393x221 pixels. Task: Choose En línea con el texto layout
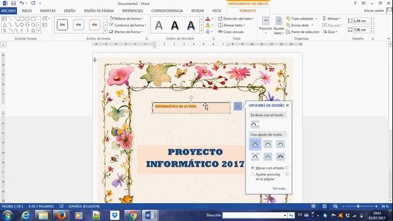[x=255, y=125]
